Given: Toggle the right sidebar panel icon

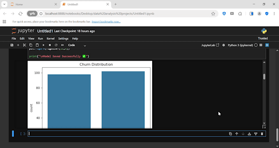Looking at the screenshot, I should [267, 45].
